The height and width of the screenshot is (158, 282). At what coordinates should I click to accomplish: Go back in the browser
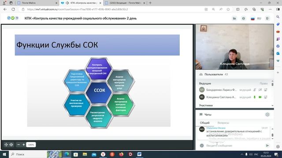(x=5, y=9)
